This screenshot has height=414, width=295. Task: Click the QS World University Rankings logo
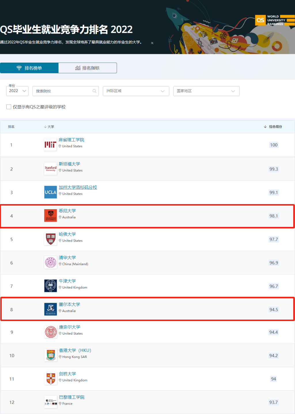tap(275, 20)
